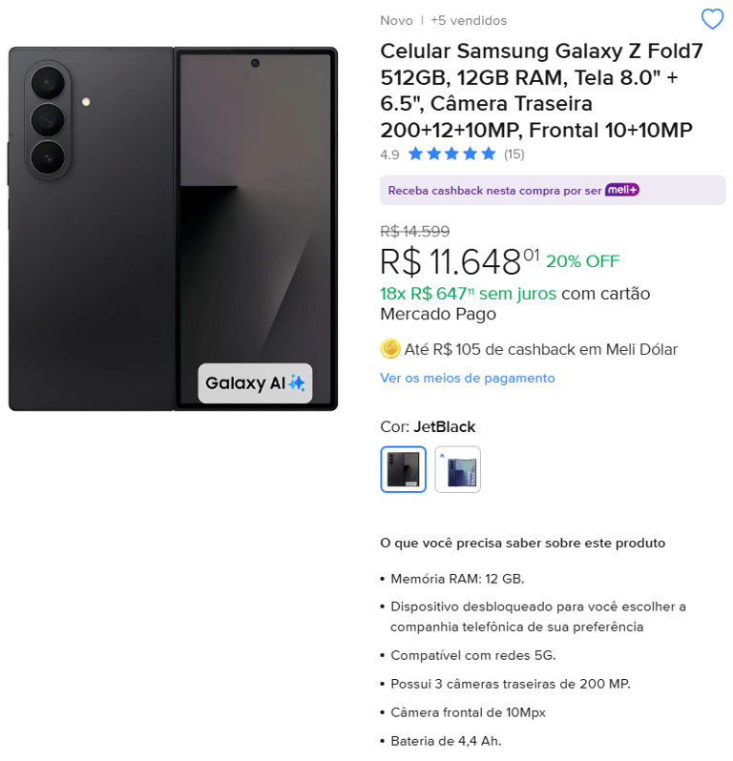
Task: Click the Receba cashback nesta compra banner
Action: [553, 190]
